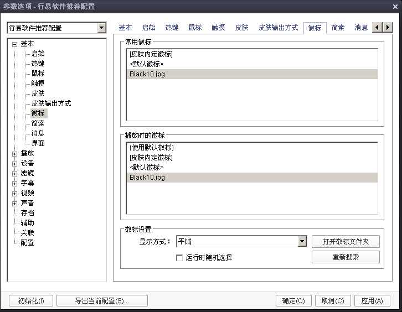The image size is (402, 312).
Task: Select 配置 in the settings tree
Action: point(28,243)
